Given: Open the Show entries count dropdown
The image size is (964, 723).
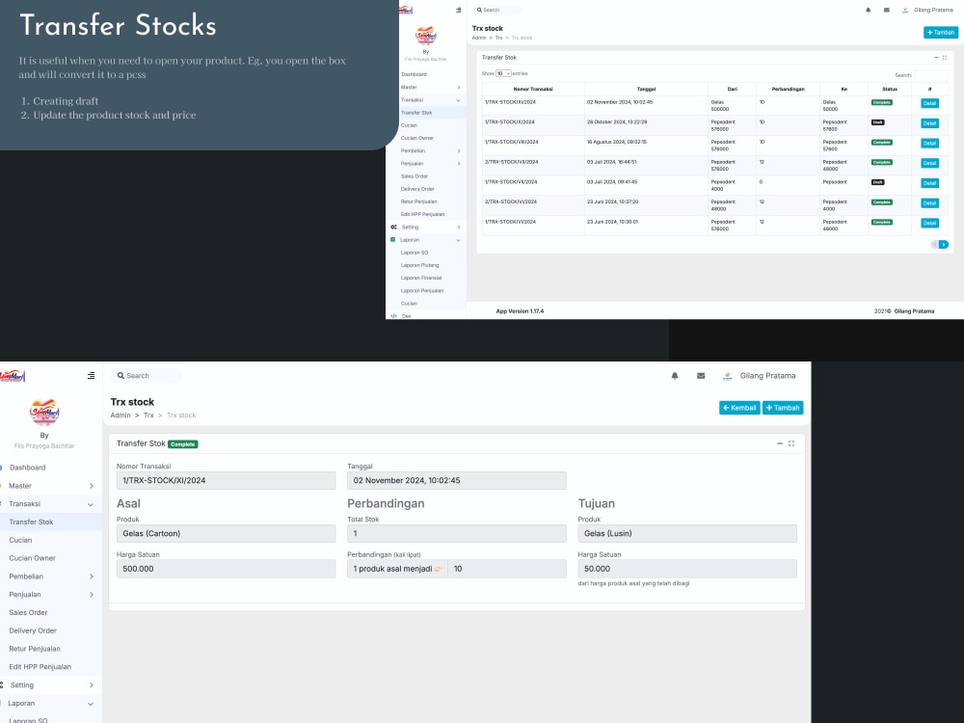Looking at the screenshot, I should pos(503,74).
